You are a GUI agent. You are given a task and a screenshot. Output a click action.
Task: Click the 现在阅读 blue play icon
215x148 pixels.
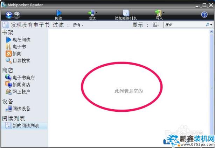(x=8, y=40)
